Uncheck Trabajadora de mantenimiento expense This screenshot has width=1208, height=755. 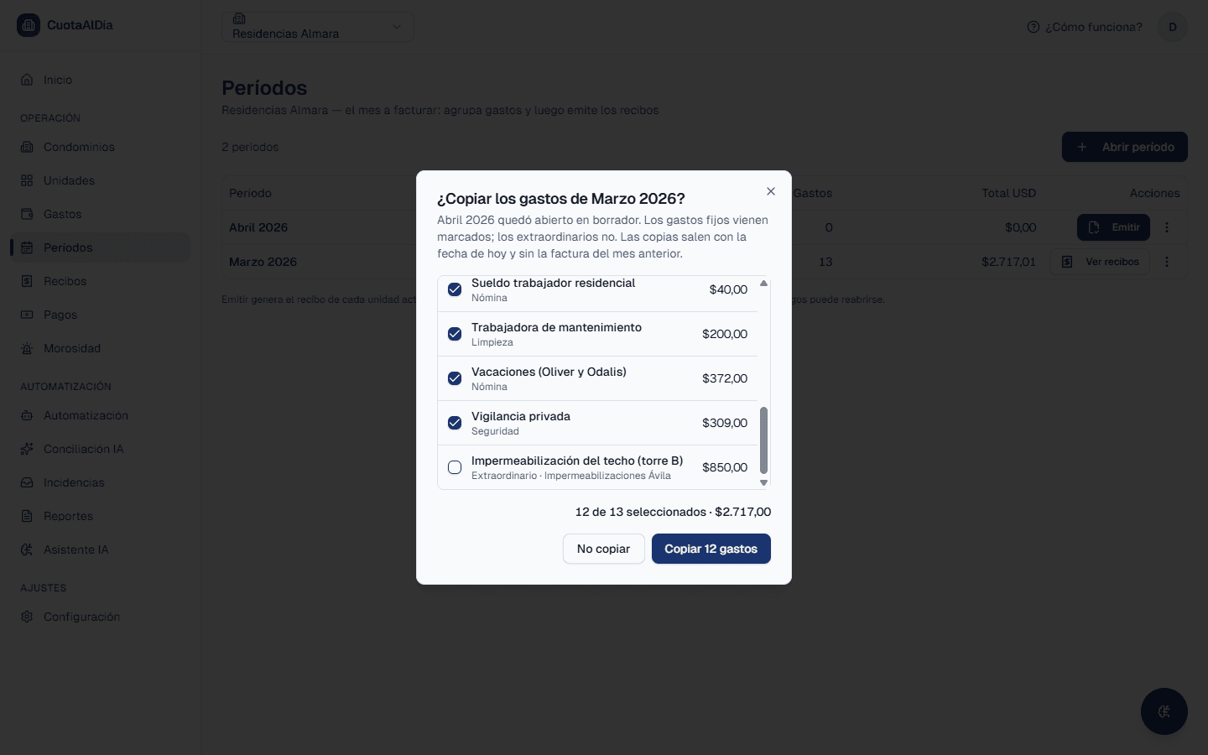pyautogui.click(x=455, y=334)
